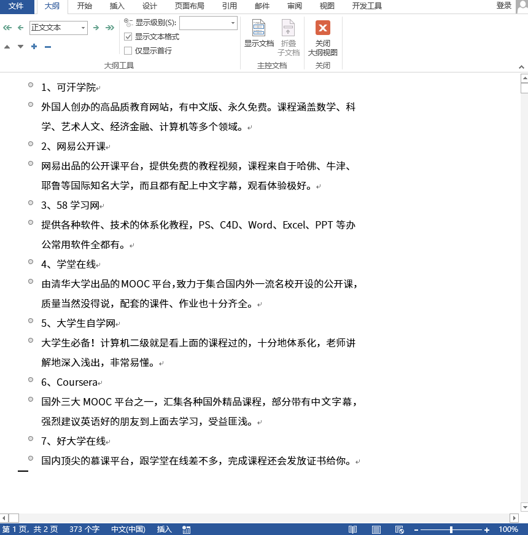
Task: Expand the selected outline item
Action: point(34,47)
